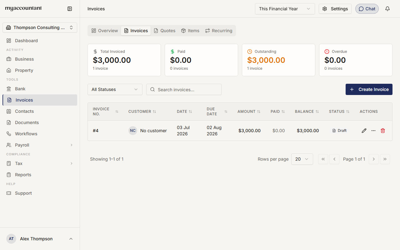The image size is (400, 250).
Task: Click the Draft status document icon
Action: pyautogui.click(x=334, y=131)
